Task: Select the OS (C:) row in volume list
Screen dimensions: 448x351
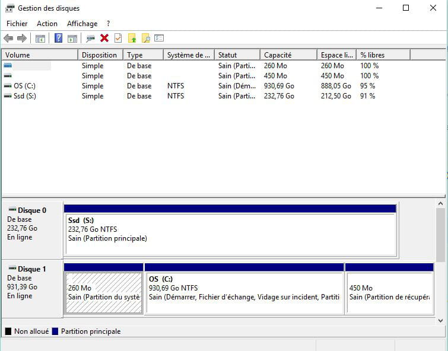Action: 24,86
